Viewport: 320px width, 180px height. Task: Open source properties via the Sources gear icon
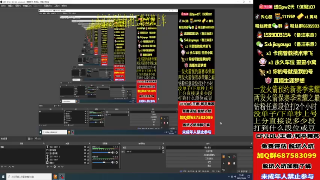[55, 167]
